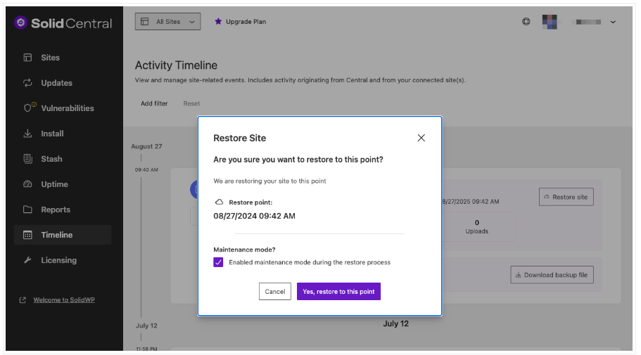This screenshot has width=641, height=355.
Task: Open the Welcome to SolidWP link
Action: point(64,300)
